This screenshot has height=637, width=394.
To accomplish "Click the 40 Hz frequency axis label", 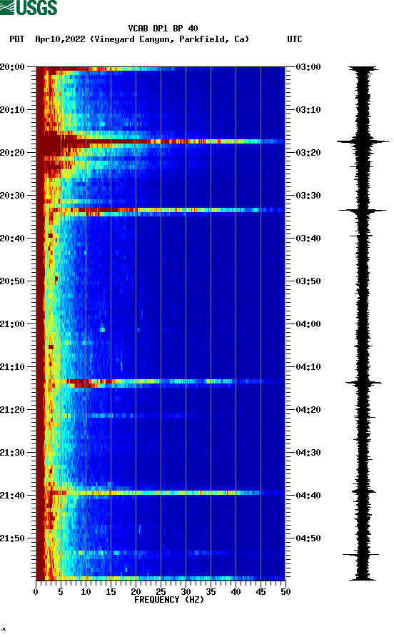I will (x=236, y=592).
